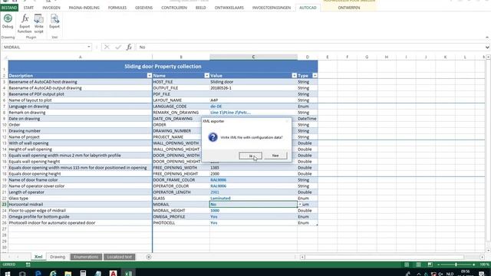The height and width of the screenshot is (276, 491).
Task: Select the value cell 'Sliding door'
Action: [253, 82]
